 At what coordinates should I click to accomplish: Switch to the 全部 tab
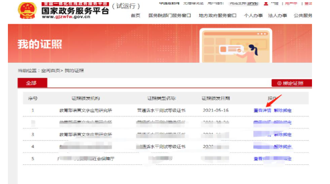(32, 83)
